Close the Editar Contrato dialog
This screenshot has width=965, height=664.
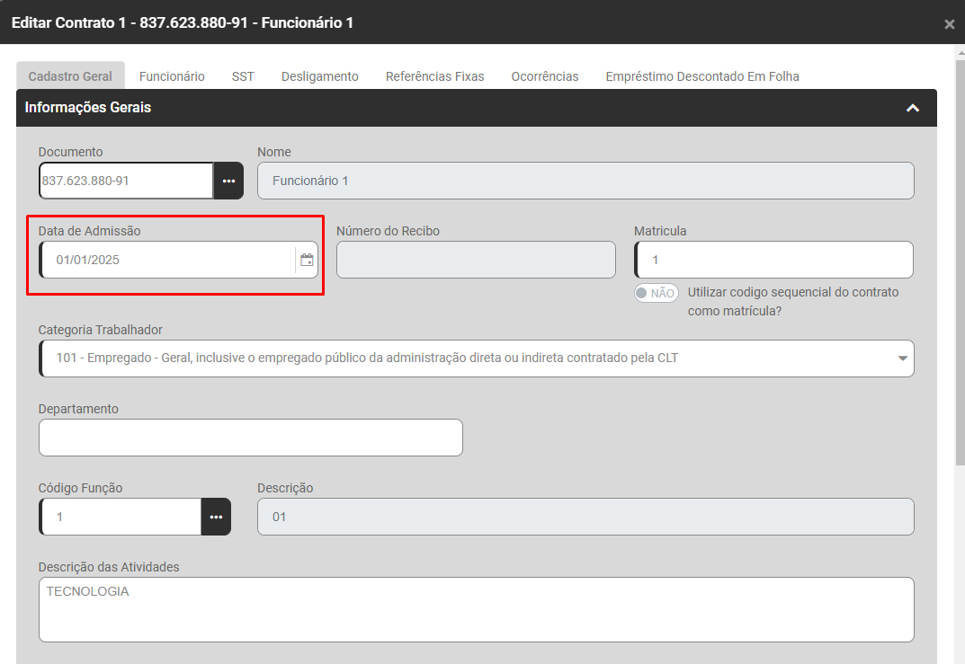coord(949,24)
